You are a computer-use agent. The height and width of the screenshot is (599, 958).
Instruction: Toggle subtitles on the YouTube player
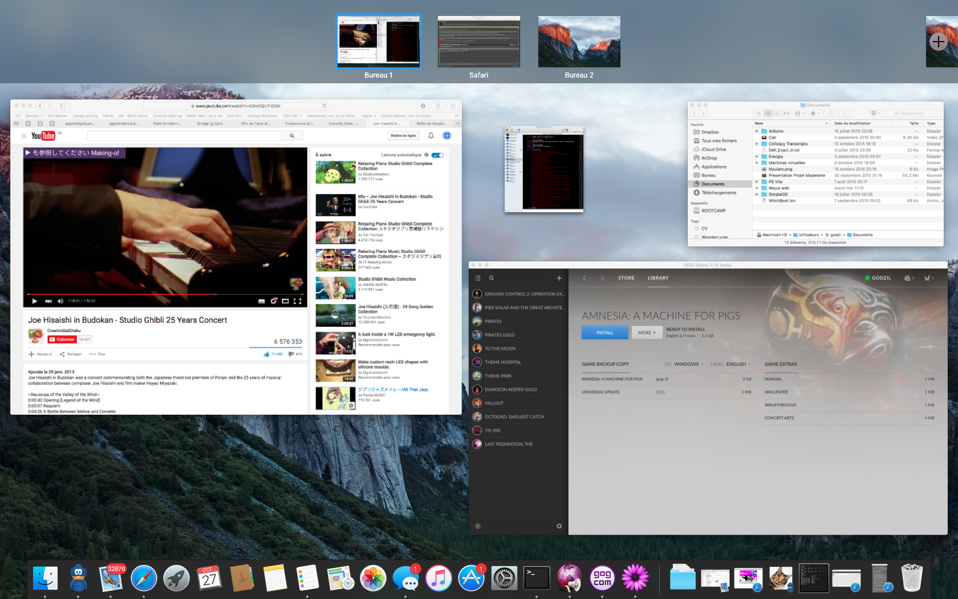[261, 301]
